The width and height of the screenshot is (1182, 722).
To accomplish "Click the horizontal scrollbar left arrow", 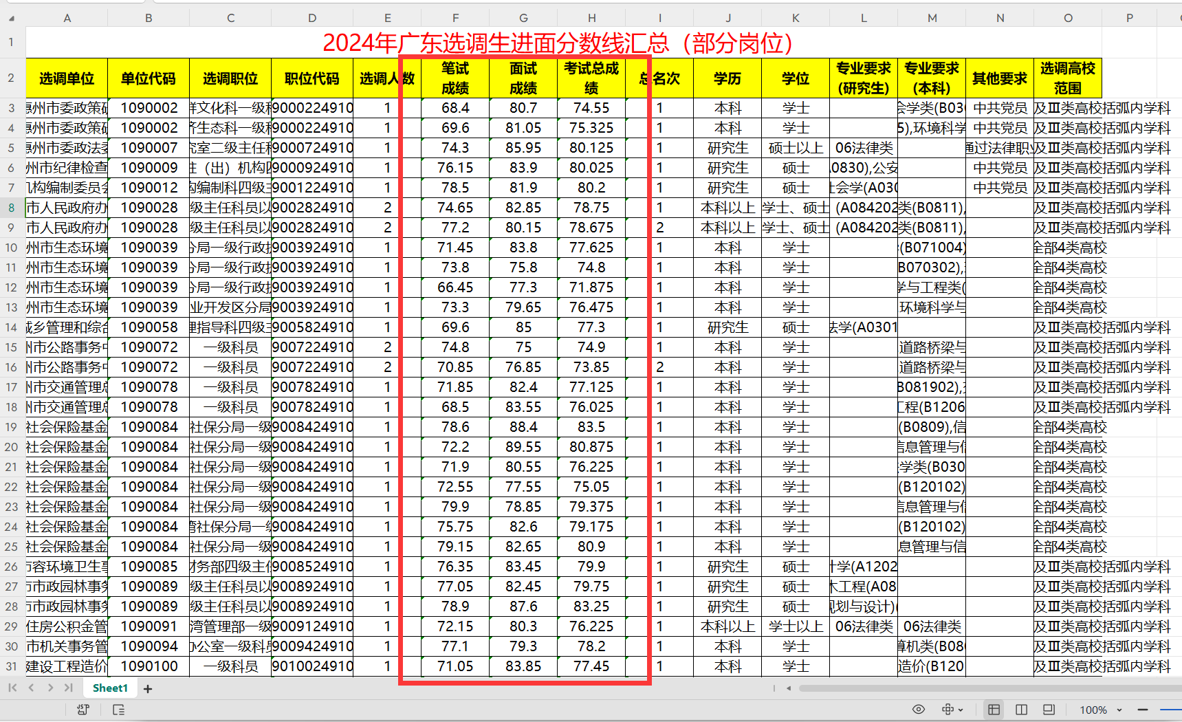I will 789,688.
